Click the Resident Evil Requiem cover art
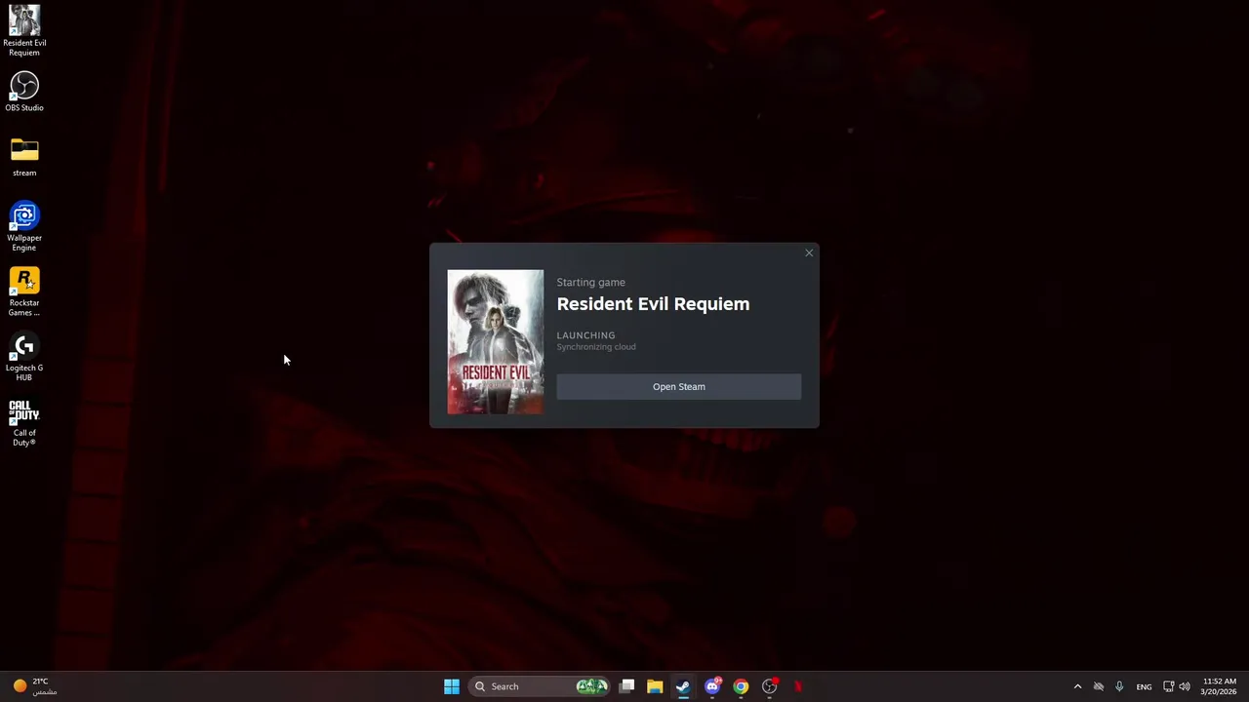1249x702 pixels. click(x=496, y=342)
